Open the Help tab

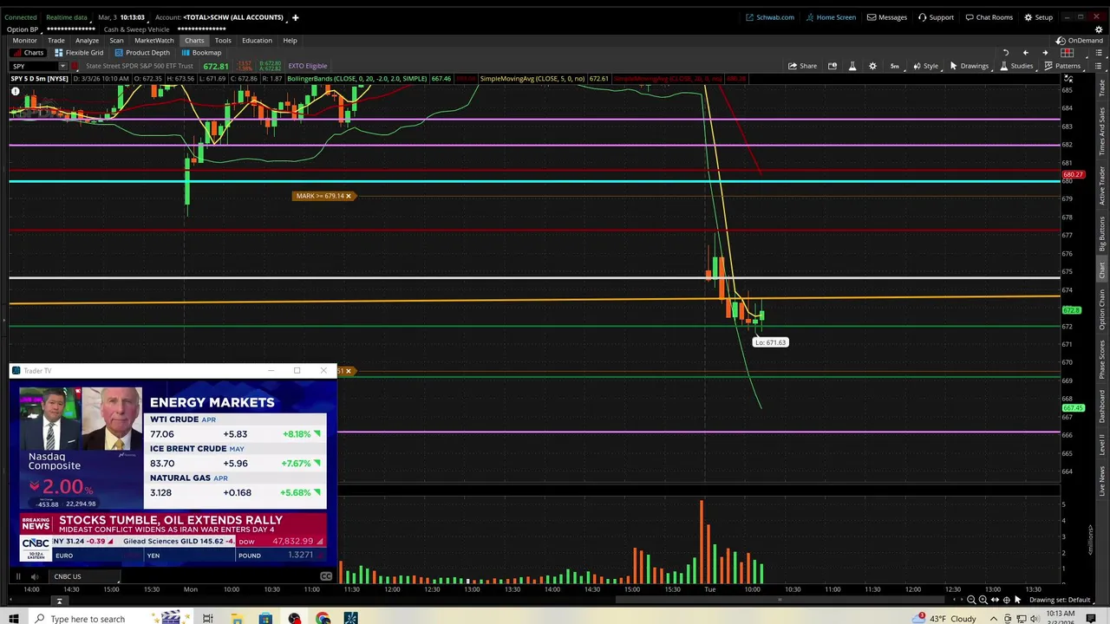coord(290,41)
